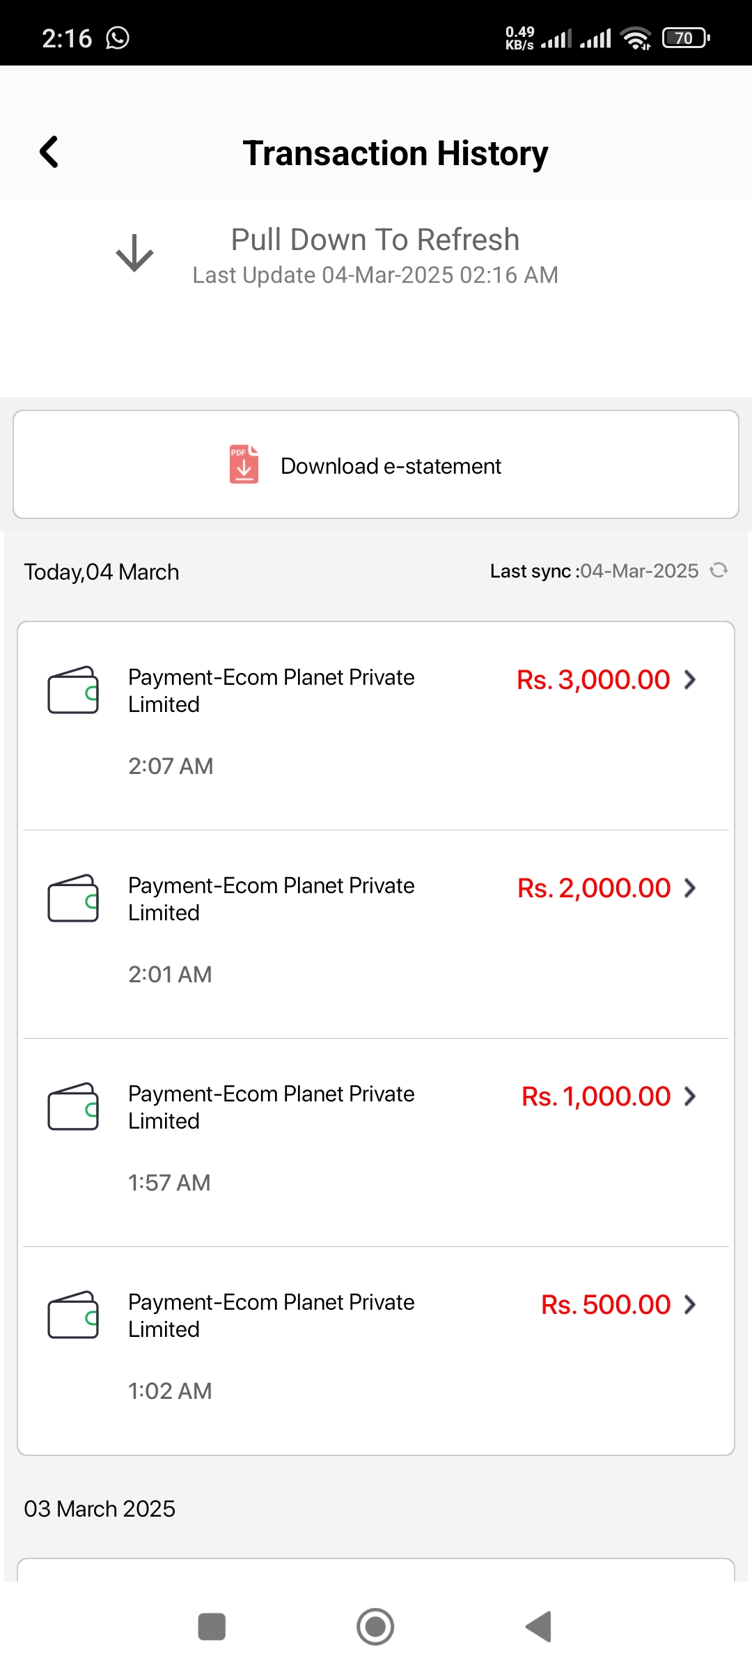Tap the back arrow beside Transaction History
Image resolution: width=752 pixels, height=1672 pixels.
click(x=49, y=152)
